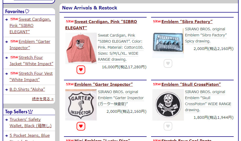Toggle favorite heart for Emblem Skull CrossPiston
This screenshot has height=141, width=241.
click(x=168, y=126)
